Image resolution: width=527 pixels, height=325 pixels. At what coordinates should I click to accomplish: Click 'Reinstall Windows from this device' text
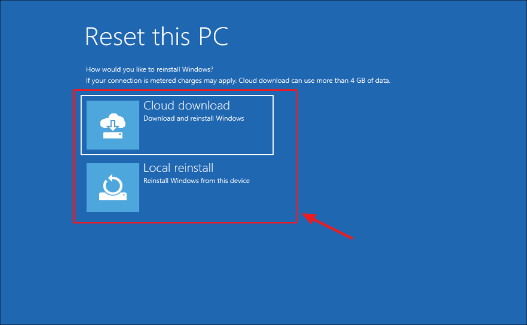click(x=196, y=180)
